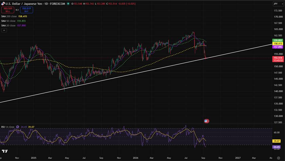Click the yellow 158.415 tag on the price axis
Image resolution: width=285 pixels, height=161 pixels.
pos(278,44)
